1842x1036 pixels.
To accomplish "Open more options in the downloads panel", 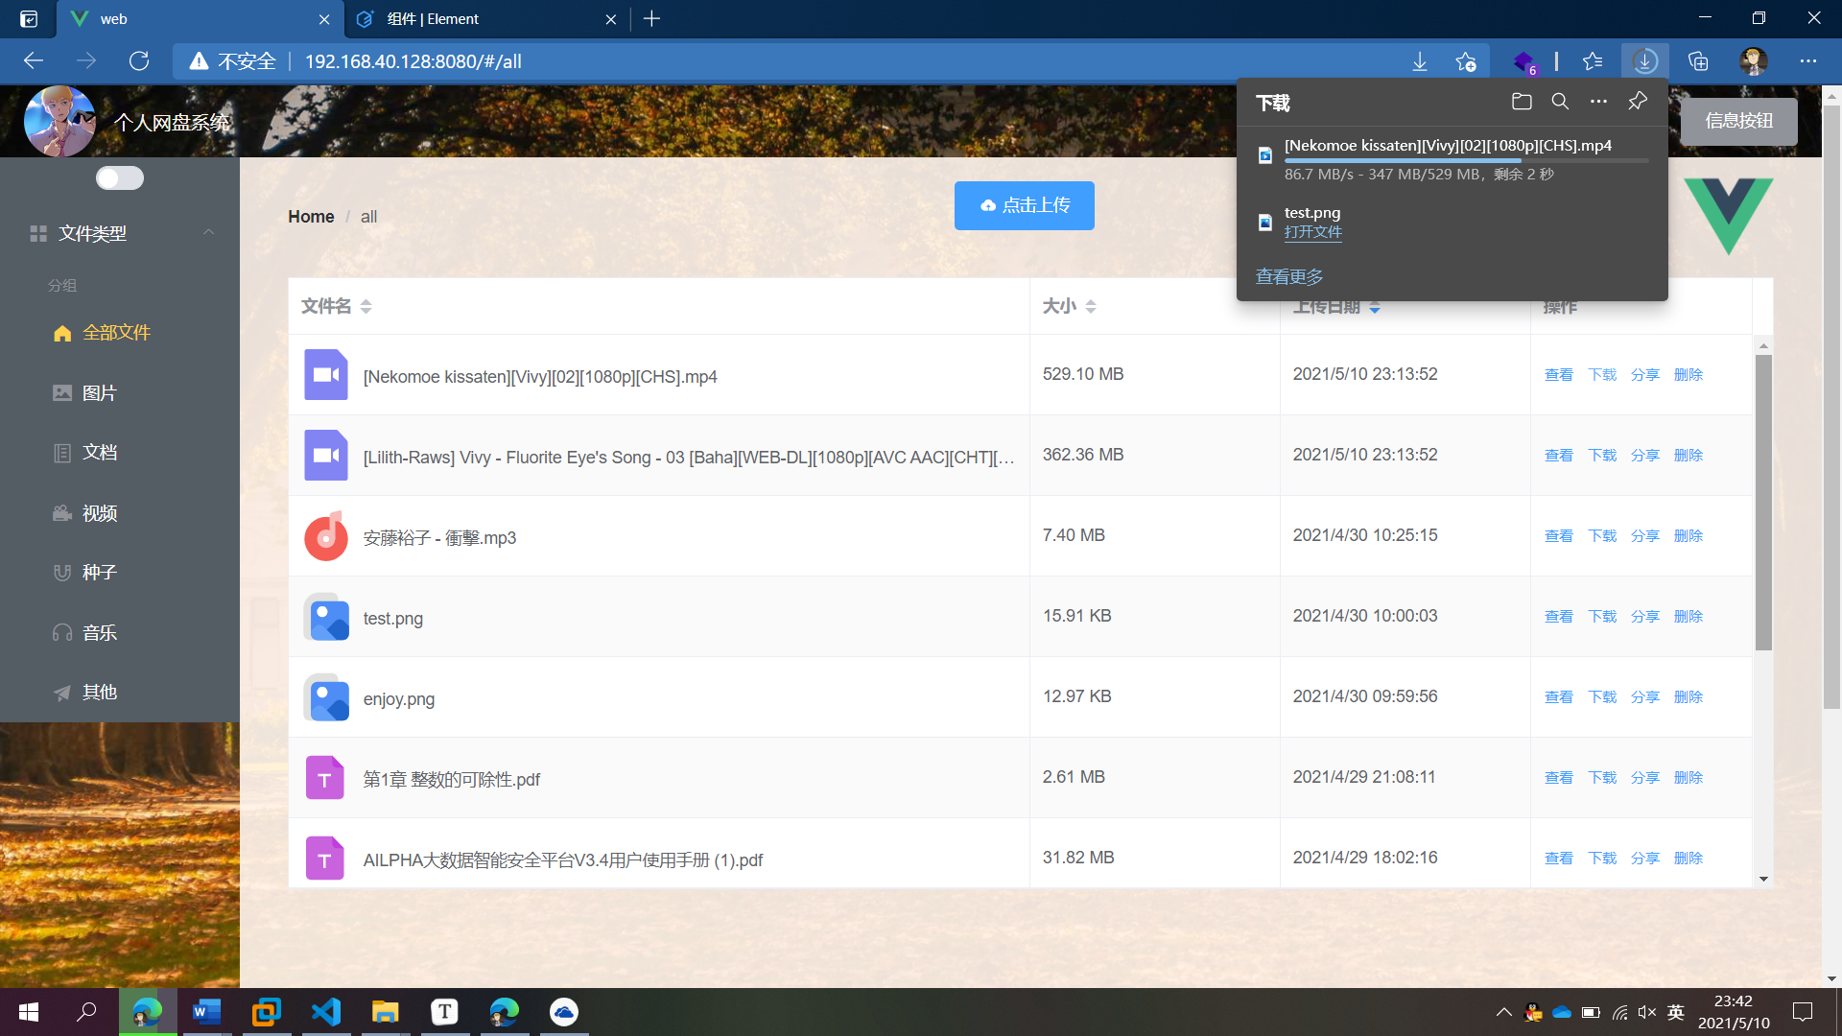I will [1598, 101].
